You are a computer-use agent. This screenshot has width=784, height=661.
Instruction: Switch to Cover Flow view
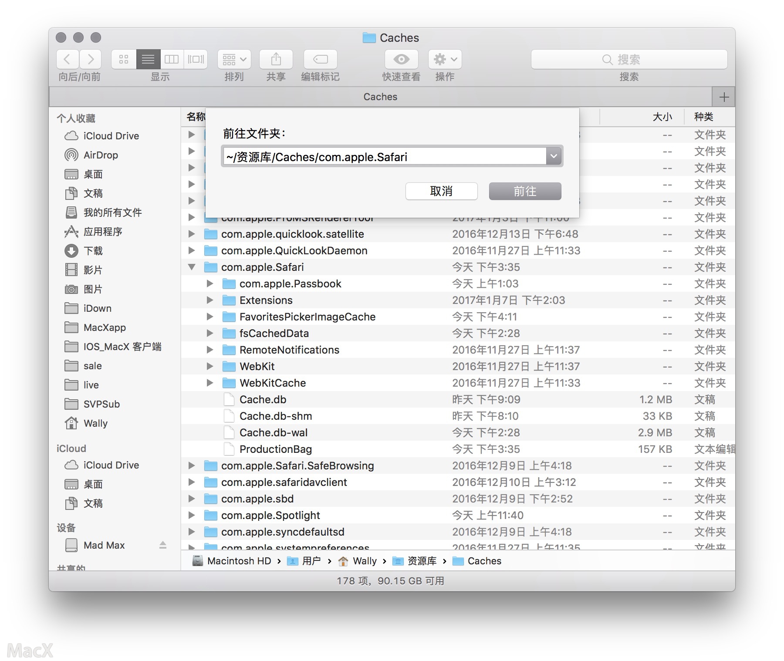196,59
